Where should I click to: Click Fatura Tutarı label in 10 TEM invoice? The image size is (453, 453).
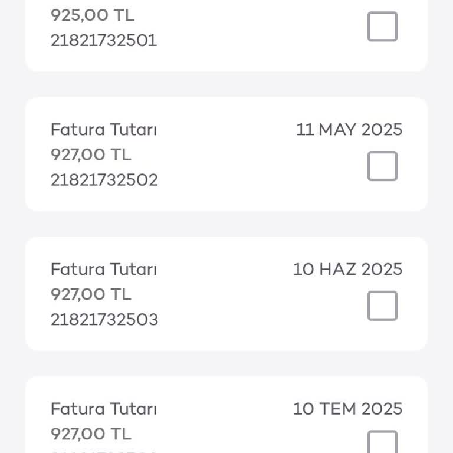104,409
